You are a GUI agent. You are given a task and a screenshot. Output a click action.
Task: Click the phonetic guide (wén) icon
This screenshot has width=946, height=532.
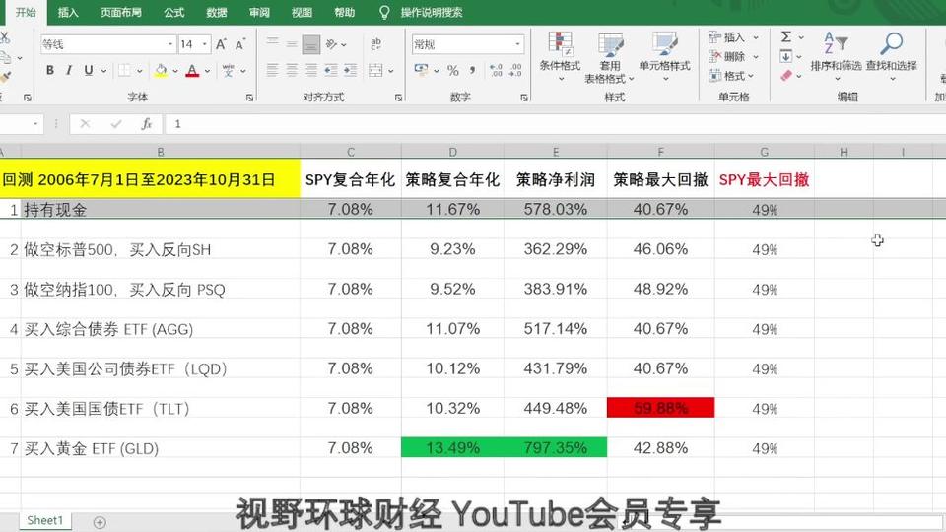click(228, 71)
